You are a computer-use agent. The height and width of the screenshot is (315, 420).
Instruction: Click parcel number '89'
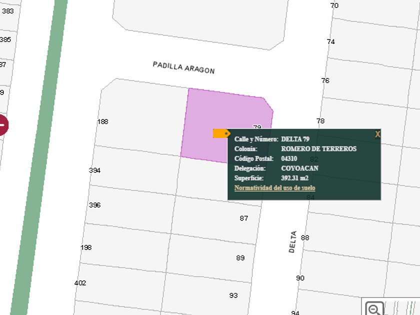coord(240,258)
